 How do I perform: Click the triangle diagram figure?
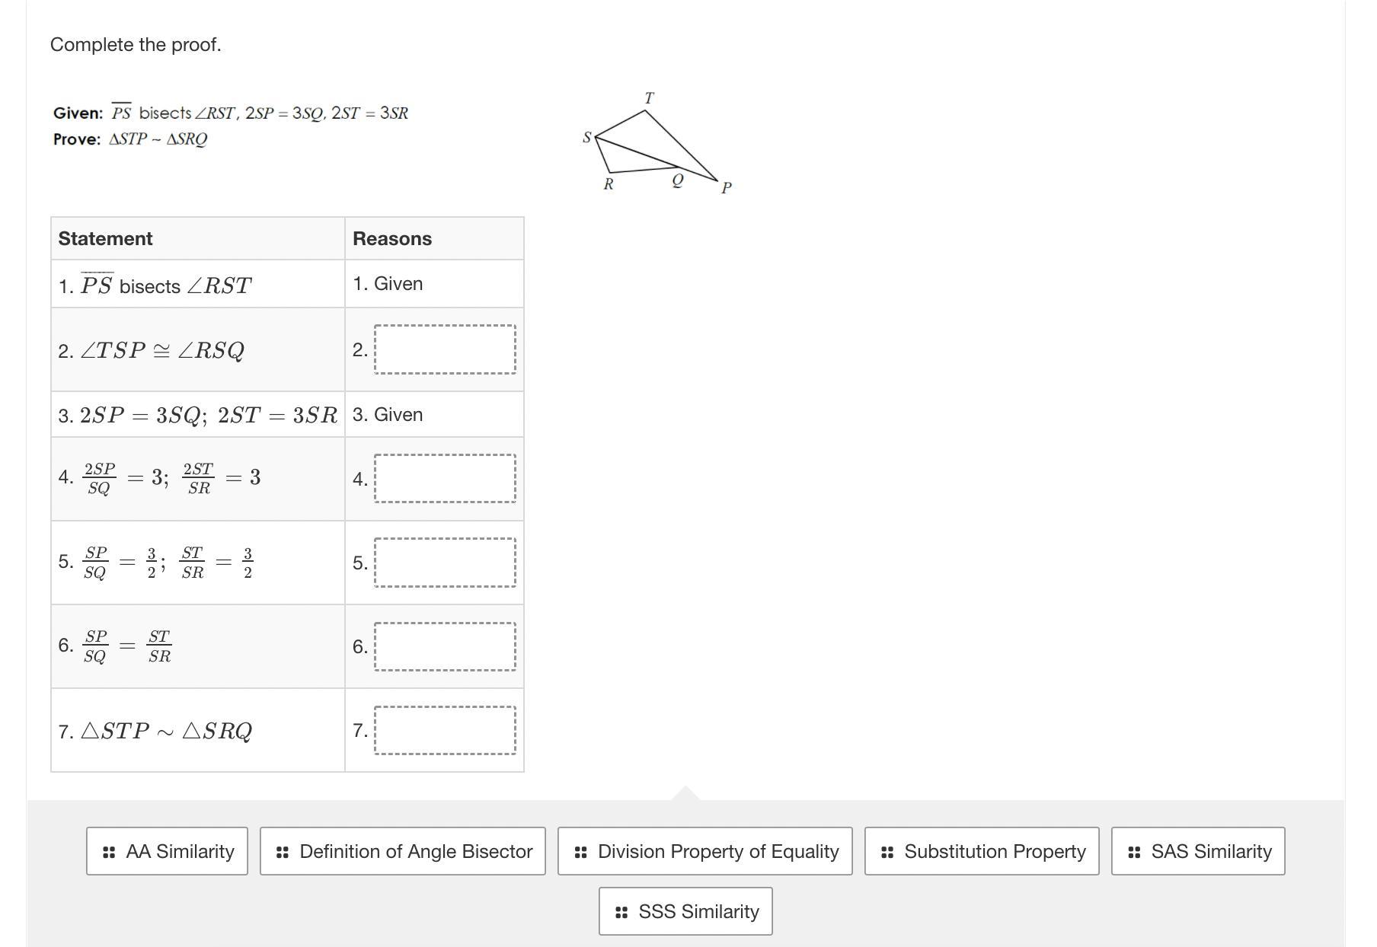tap(657, 143)
